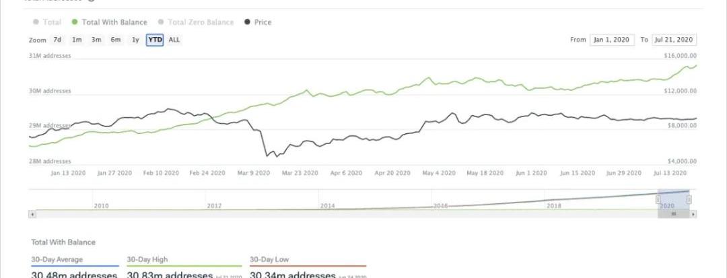Click the navigator left range handle
The image size is (727, 278).
658,199
